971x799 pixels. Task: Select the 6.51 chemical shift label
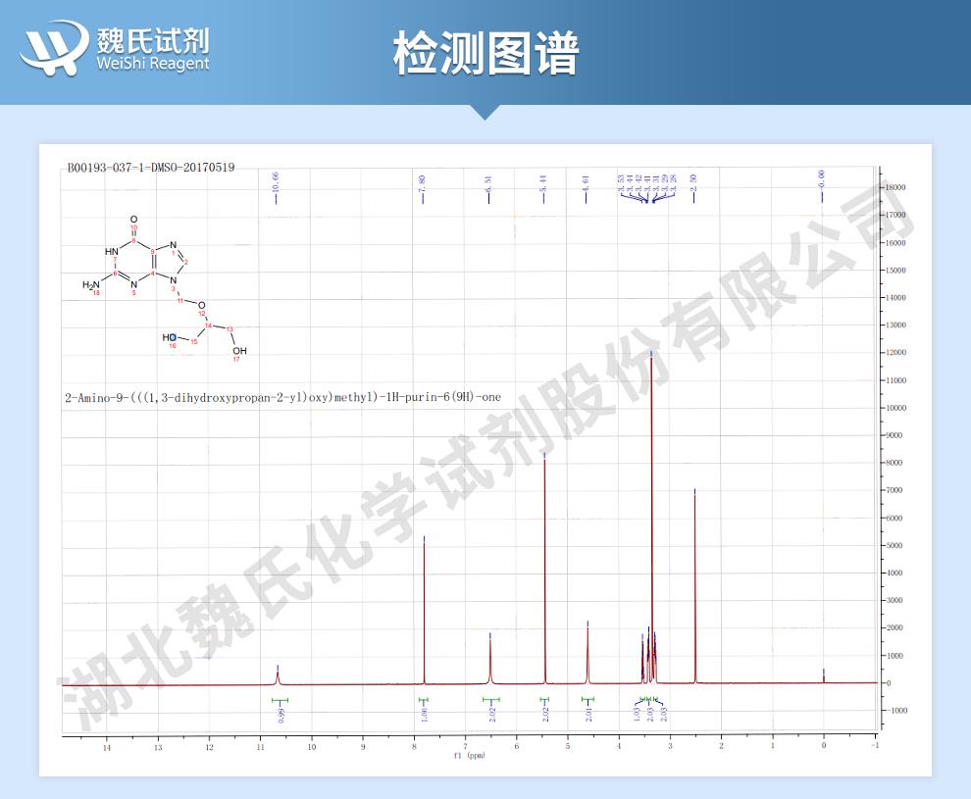488,186
